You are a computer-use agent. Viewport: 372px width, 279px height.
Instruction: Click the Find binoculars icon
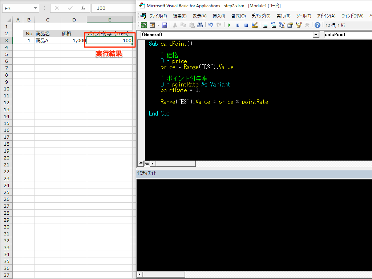point(200,25)
